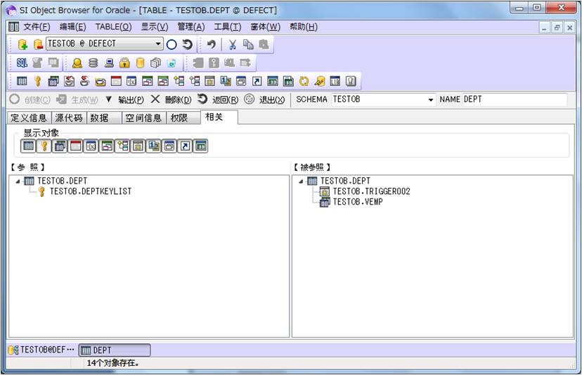Click the 删除(D) button
The image size is (582, 375).
[x=171, y=100]
